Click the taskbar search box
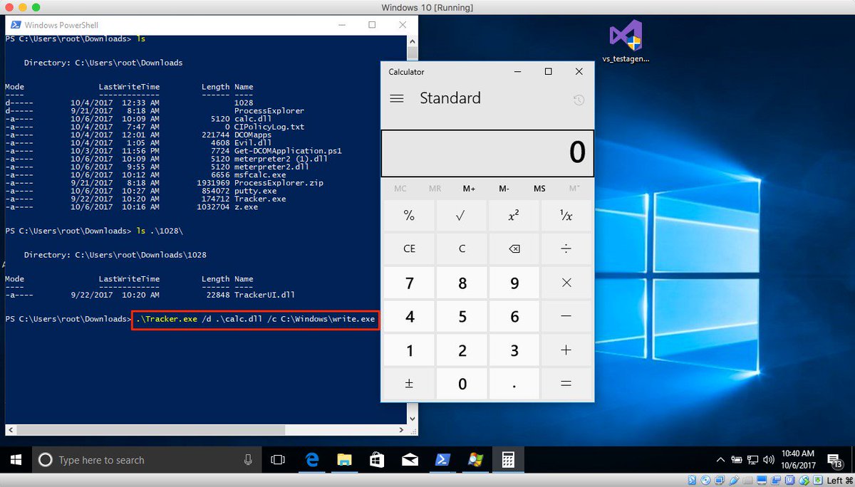 coord(146,460)
